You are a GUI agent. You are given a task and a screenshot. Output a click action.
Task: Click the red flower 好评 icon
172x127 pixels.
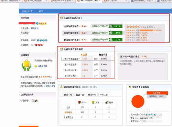pyautogui.click(x=79, y=102)
